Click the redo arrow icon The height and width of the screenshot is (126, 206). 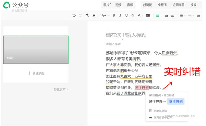(80, 15)
